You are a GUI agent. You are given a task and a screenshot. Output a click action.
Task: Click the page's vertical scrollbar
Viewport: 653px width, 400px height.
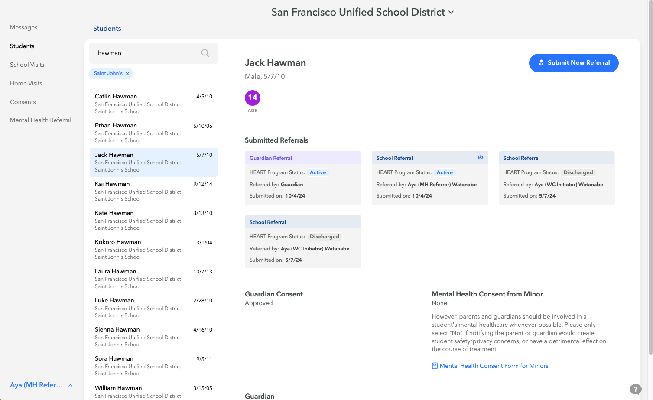click(650, 173)
